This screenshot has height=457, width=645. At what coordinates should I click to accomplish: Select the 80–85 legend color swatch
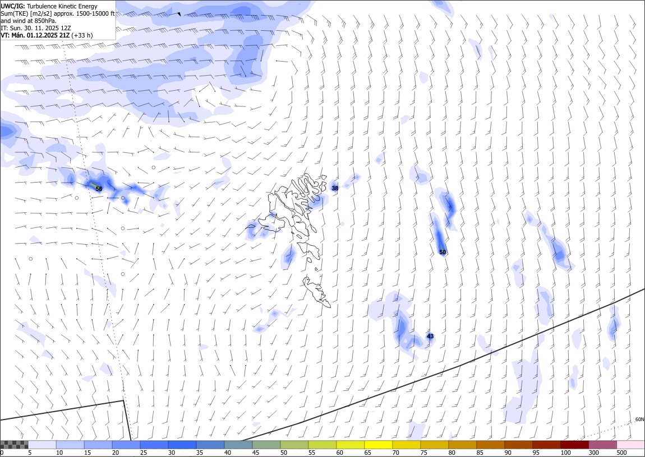463,445
